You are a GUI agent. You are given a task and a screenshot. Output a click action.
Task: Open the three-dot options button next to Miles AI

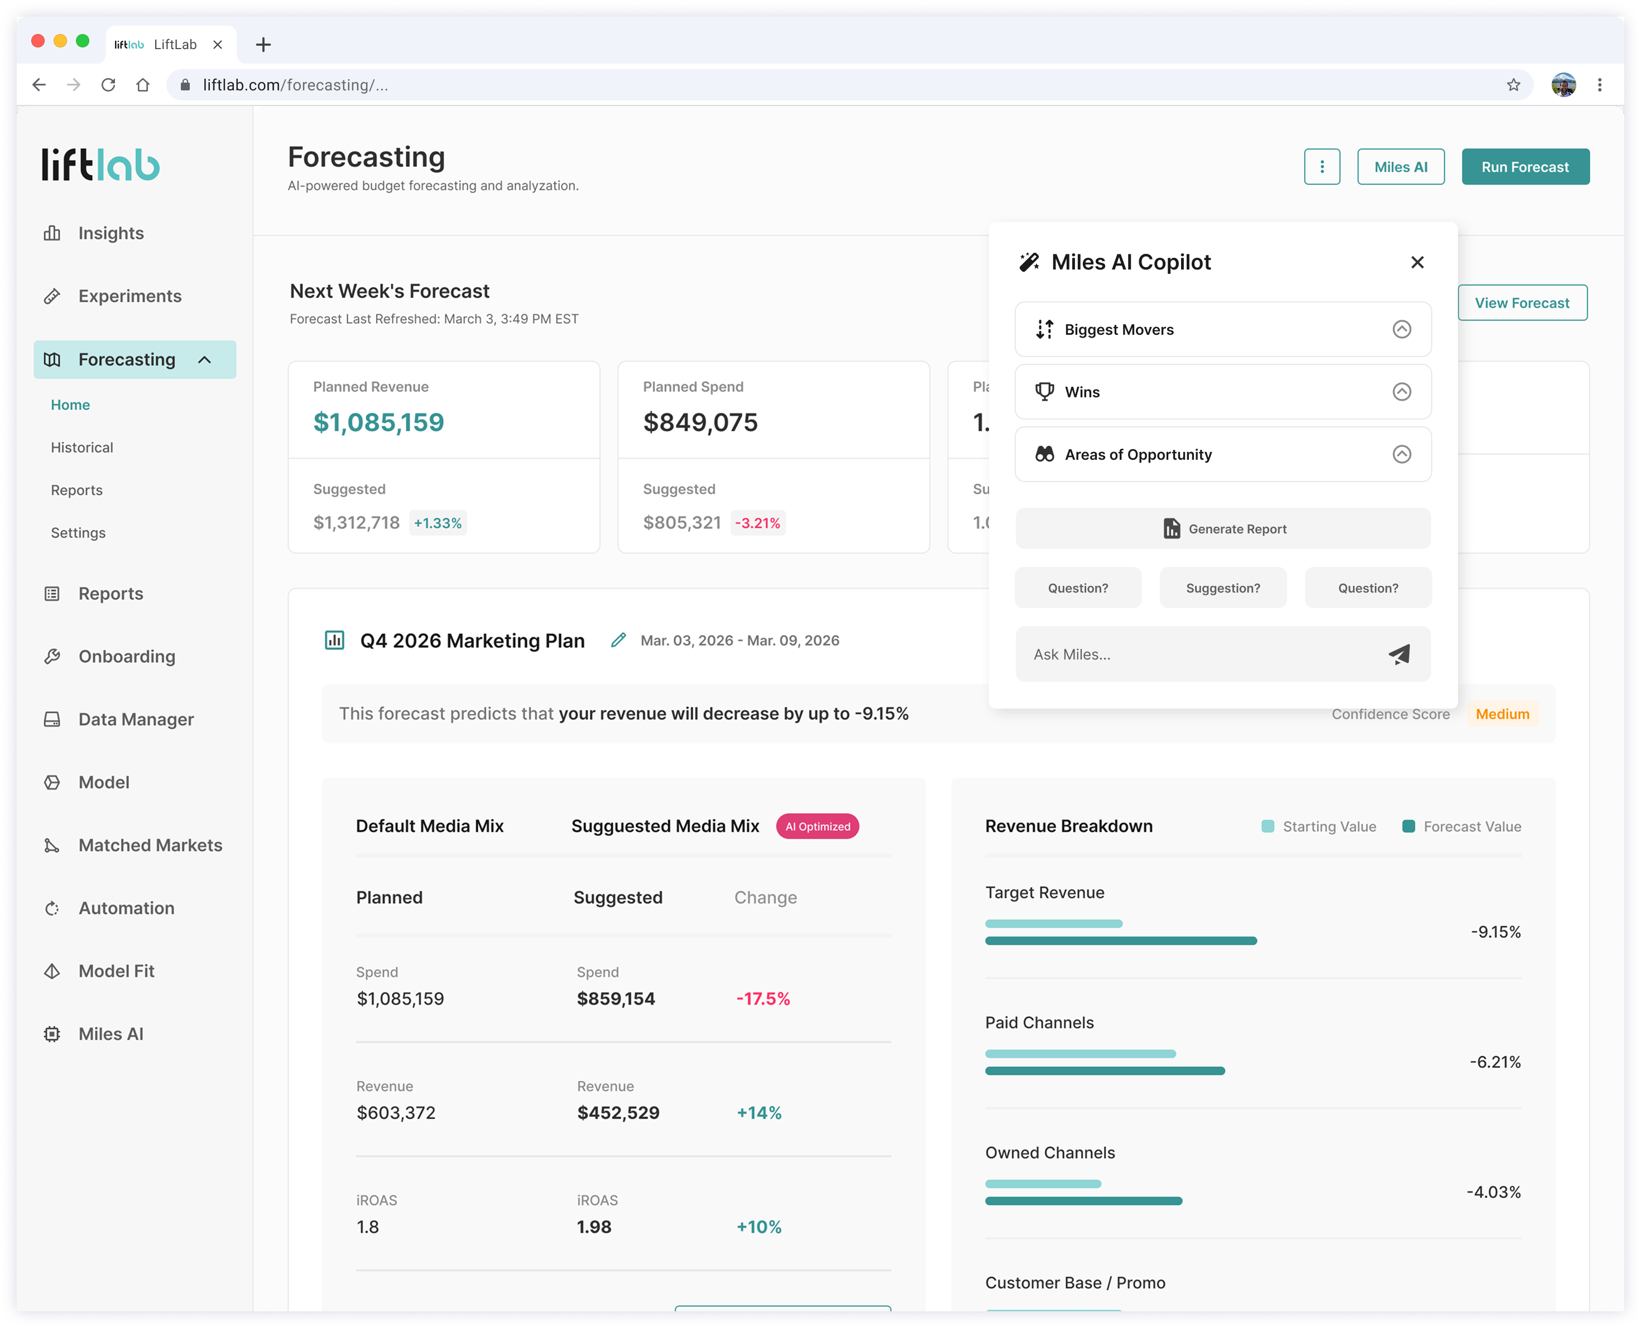coord(1321,167)
